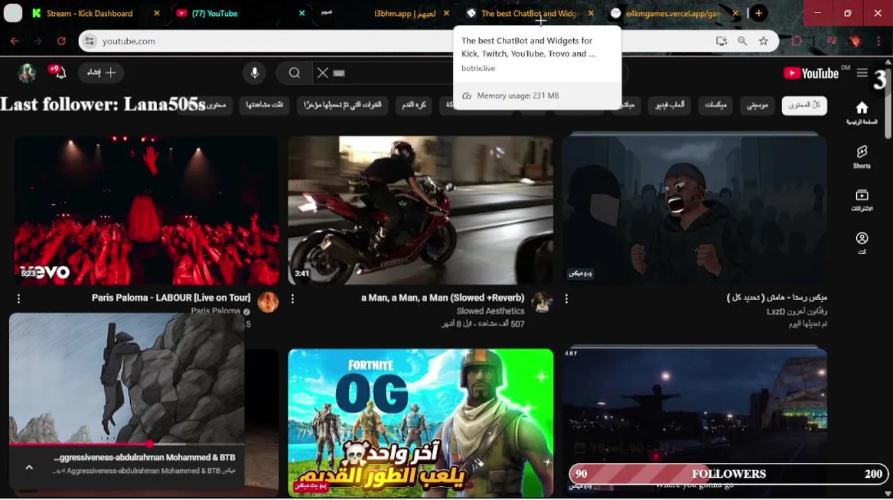
Task: Click the search magnifier button
Action: click(294, 73)
